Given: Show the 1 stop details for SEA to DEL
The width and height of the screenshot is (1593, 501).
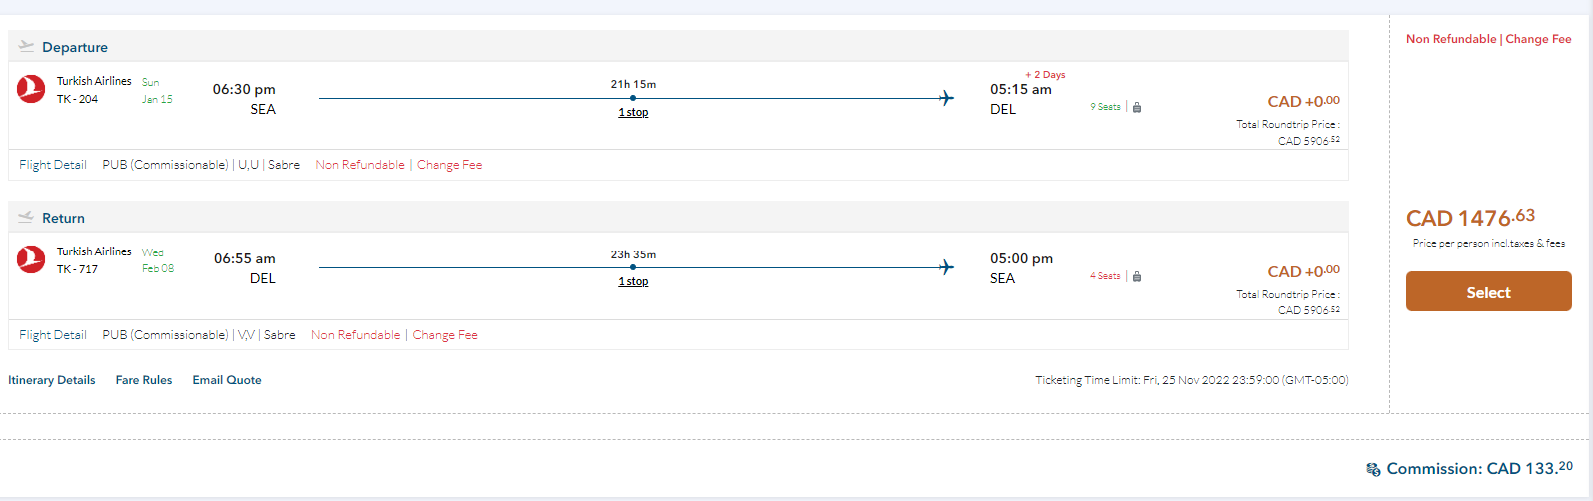Looking at the screenshot, I should 633,112.
